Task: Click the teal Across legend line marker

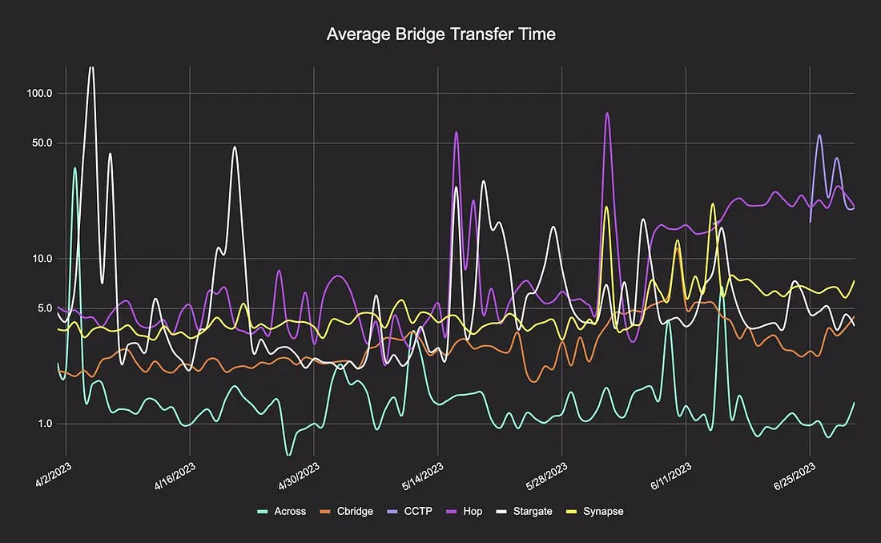Action: click(x=263, y=511)
